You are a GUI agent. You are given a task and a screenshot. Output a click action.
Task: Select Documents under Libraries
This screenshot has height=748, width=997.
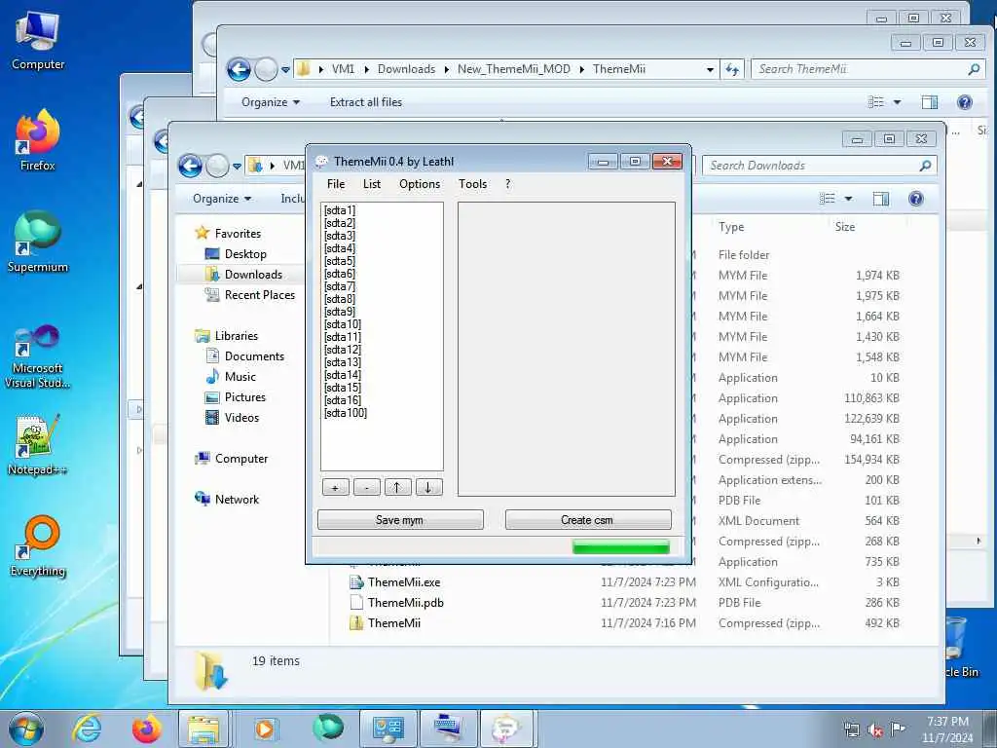(x=254, y=356)
